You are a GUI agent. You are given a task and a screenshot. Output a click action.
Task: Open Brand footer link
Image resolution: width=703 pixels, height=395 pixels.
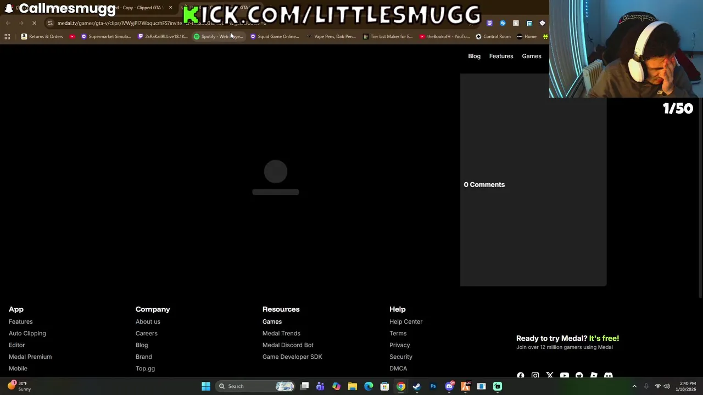143,357
